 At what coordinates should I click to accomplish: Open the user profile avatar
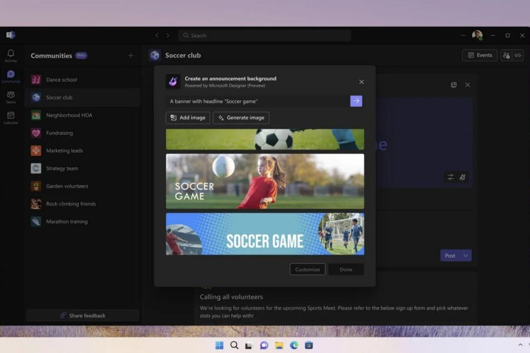[x=477, y=35]
